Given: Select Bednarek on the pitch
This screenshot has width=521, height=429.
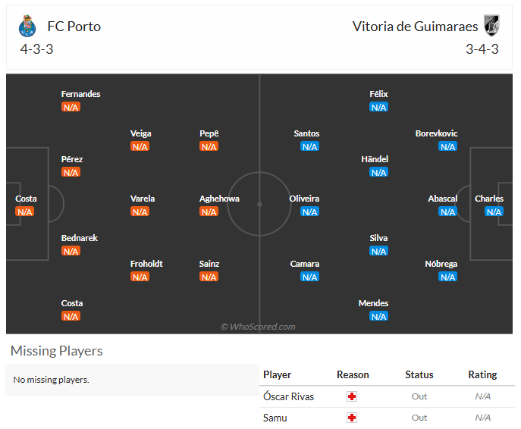Looking at the screenshot, I should click(80, 238).
